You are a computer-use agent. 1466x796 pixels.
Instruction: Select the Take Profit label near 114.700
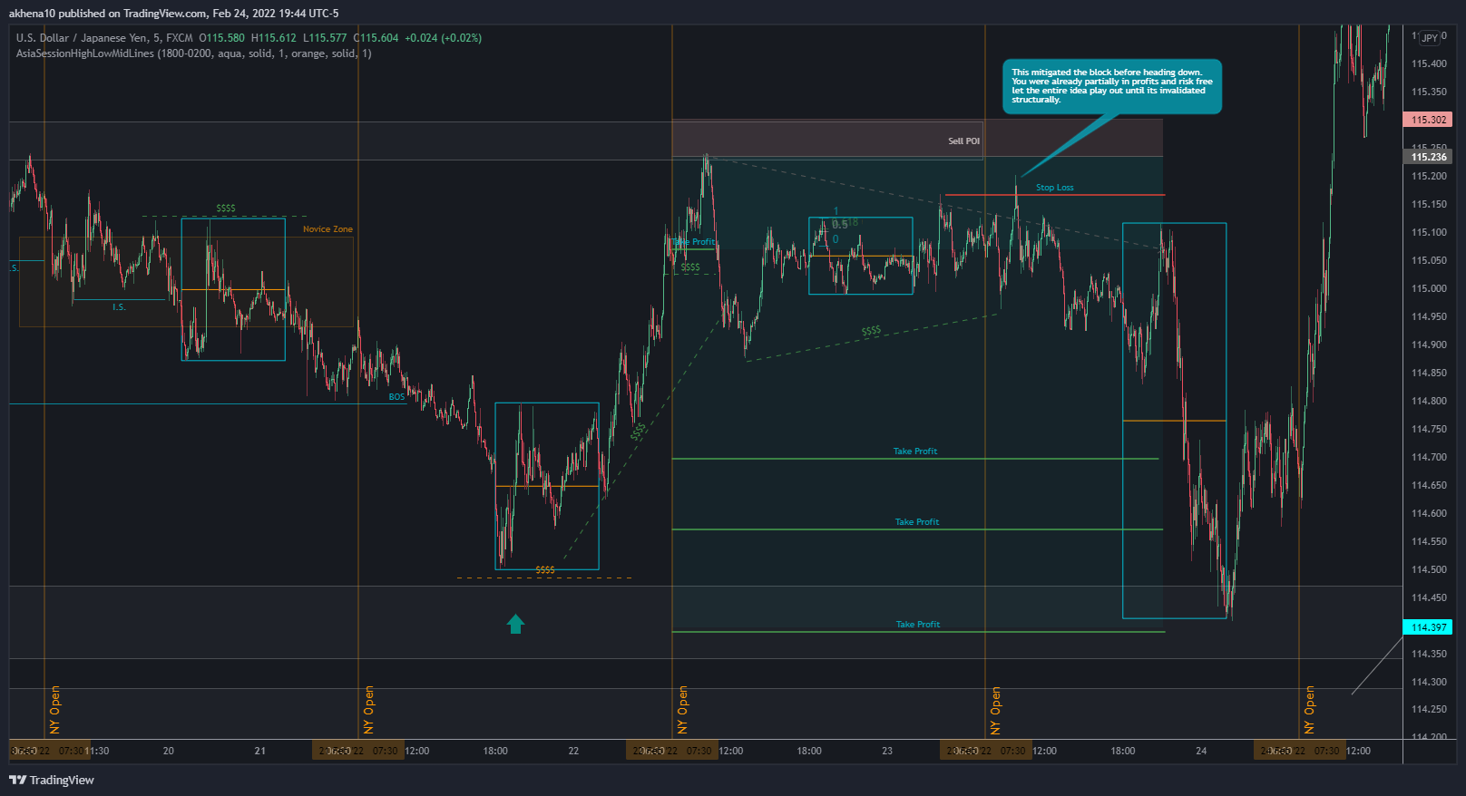coord(915,451)
